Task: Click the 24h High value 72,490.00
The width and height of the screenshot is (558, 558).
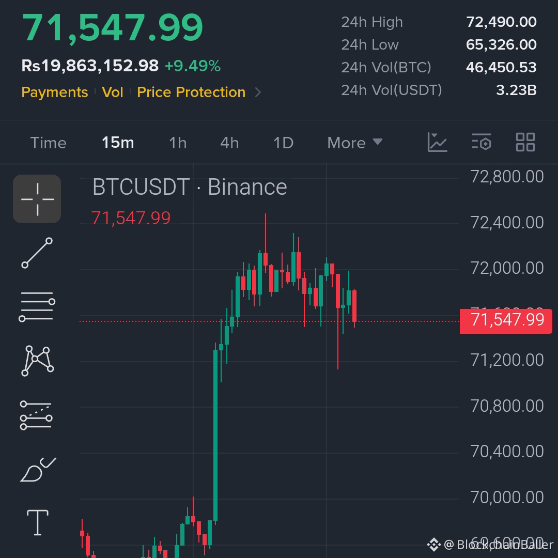Action: pyautogui.click(x=501, y=22)
